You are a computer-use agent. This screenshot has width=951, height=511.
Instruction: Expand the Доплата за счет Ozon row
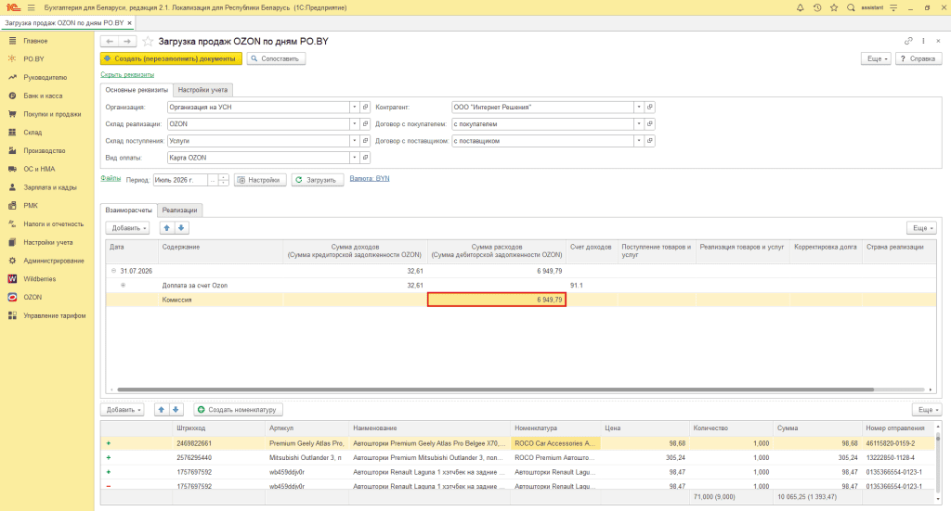tap(124, 285)
